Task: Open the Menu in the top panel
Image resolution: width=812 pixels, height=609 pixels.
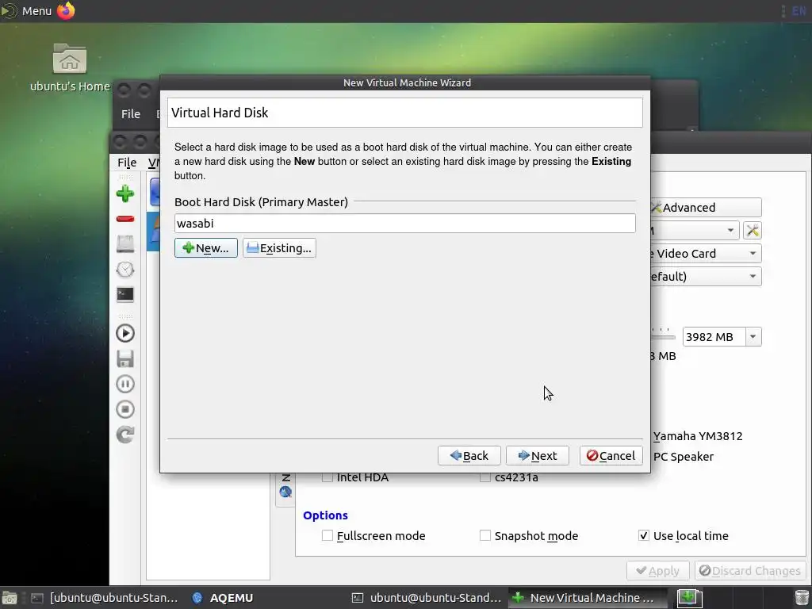Action: point(27,10)
